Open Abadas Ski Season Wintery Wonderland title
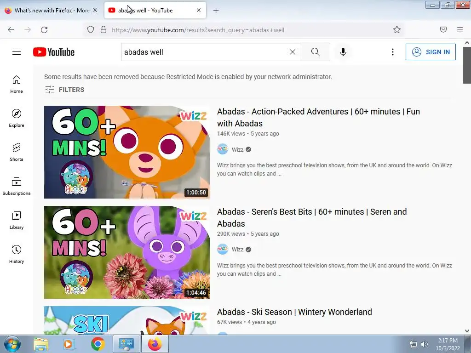The image size is (471, 353). [x=294, y=312]
